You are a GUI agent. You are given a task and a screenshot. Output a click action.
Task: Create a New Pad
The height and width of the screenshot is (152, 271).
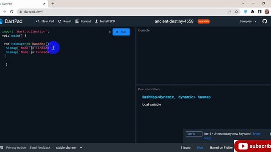[45, 22]
